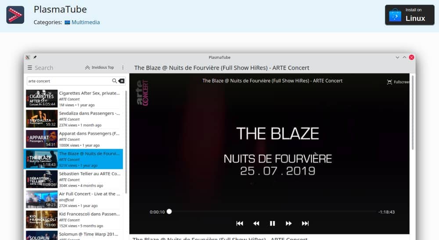Skip to next track button
The image size is (439, 240).
[x=305, y=223]
